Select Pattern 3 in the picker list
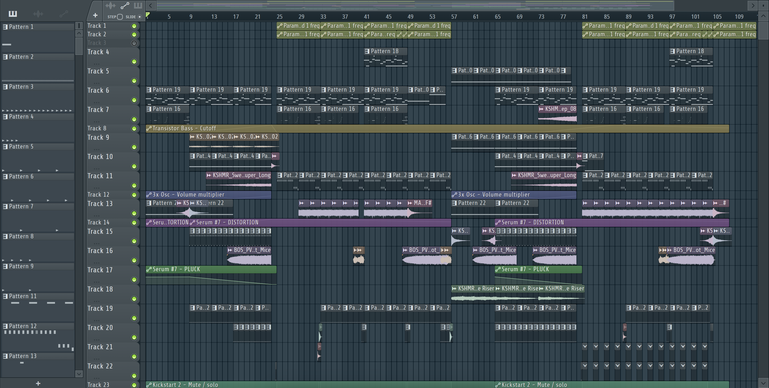 pyautogui.click(x=38, y=87)
